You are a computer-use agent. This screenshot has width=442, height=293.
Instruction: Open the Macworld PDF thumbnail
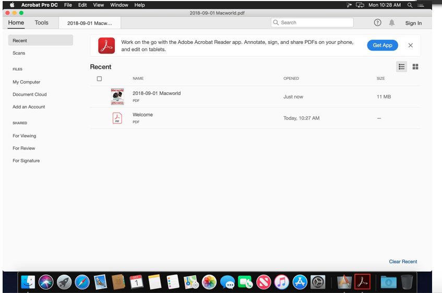click(x=117, y=96)
